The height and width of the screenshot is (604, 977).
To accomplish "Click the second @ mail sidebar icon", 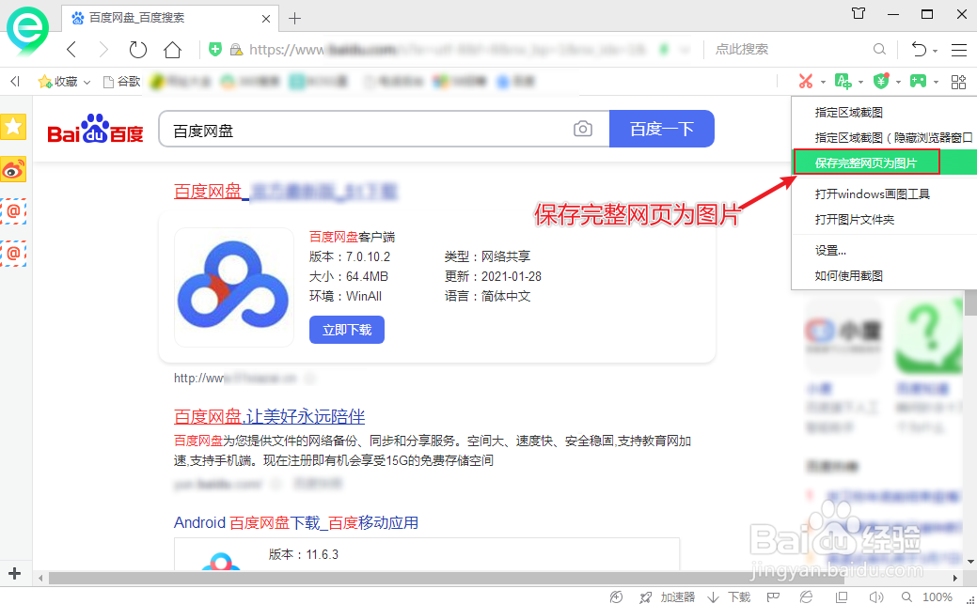I will pos(13,254).
